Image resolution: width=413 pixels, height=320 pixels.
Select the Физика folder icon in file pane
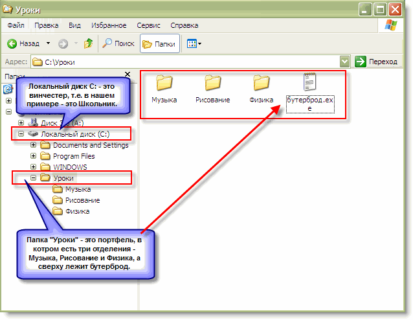coord(262,84)
